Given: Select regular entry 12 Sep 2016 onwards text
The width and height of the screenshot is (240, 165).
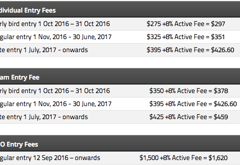Looking at the screenshot, I should point(50,158).
